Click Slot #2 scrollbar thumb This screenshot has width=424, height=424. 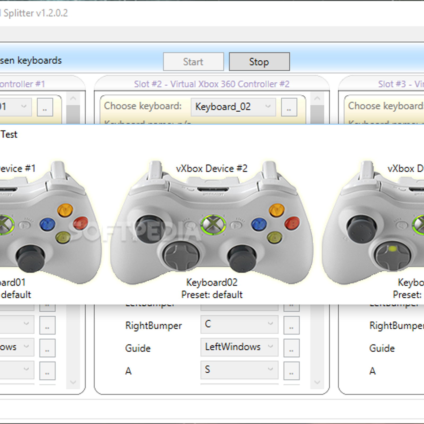[x=317, y=114]
